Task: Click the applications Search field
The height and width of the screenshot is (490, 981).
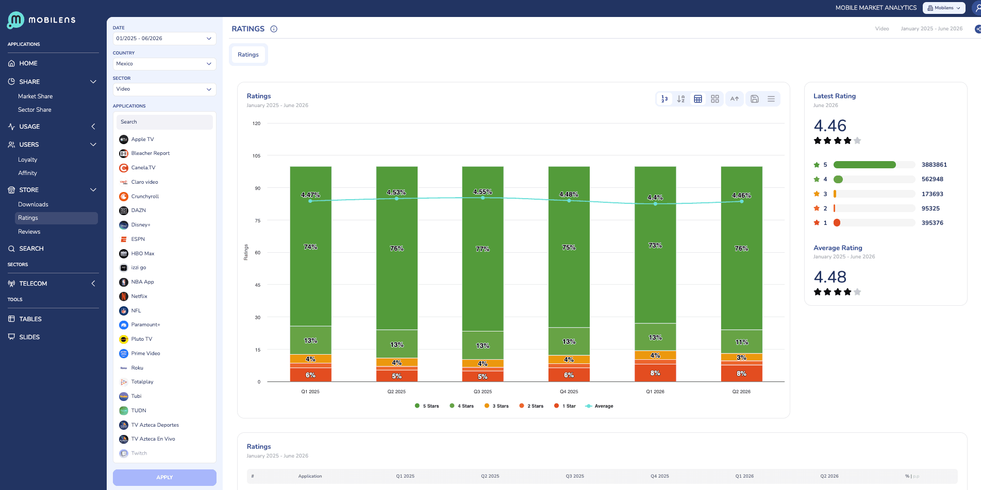Action: tap(164, 122)
